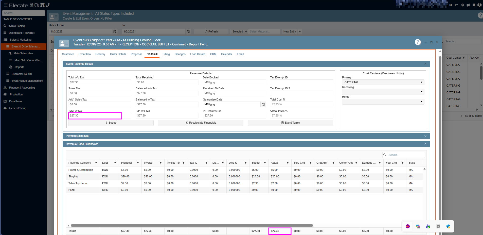The height and width of the screenshot is (235, 483).
Task: Click the help icon in event dialog
Action: pyautogui.click(x=418, y=42)
